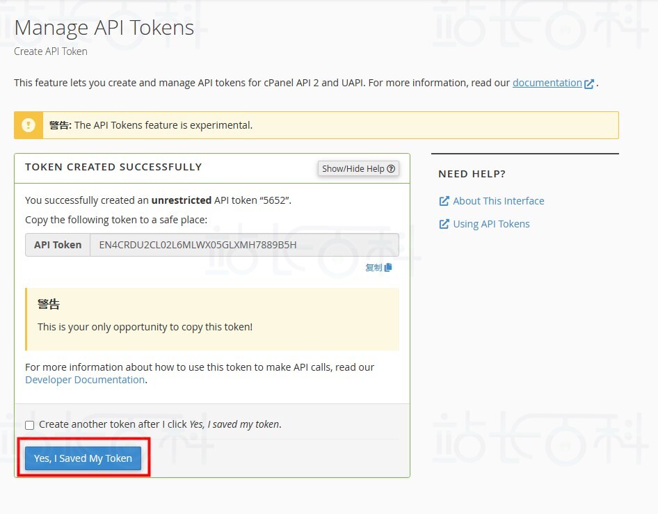Screen dimensions: 658x514
Task: Click the Yes, I Saved My Token button
Action: point(83,458)
